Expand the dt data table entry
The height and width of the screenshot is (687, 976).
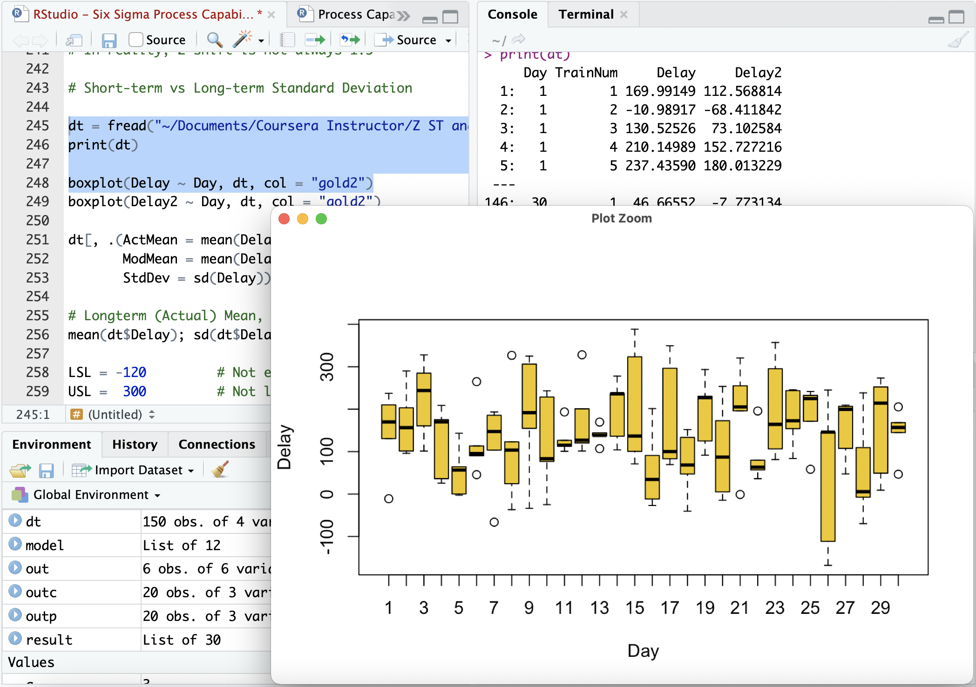[x=15, y=521]
